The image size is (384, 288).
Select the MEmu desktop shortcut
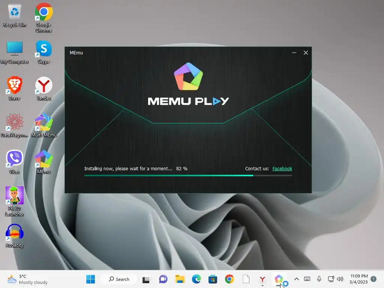click(43, 162)
